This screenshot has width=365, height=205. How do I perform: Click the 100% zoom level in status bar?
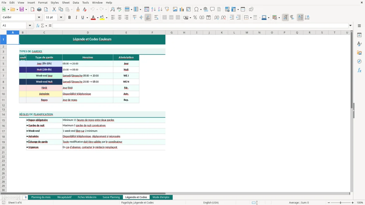click(360, 203)
